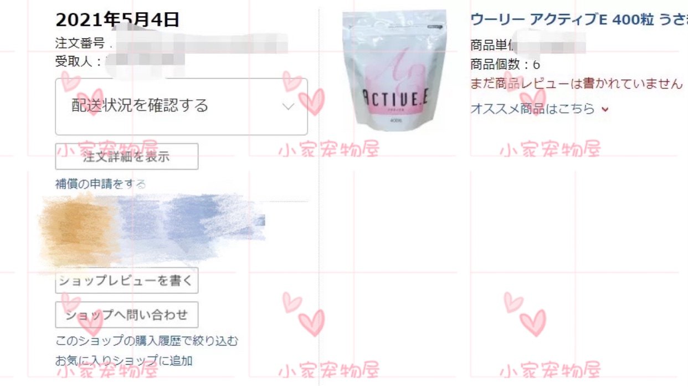Select the 2021年5月4日 order date heading
The width and height of the screenshot is (688, 387).
pos(117,21)
